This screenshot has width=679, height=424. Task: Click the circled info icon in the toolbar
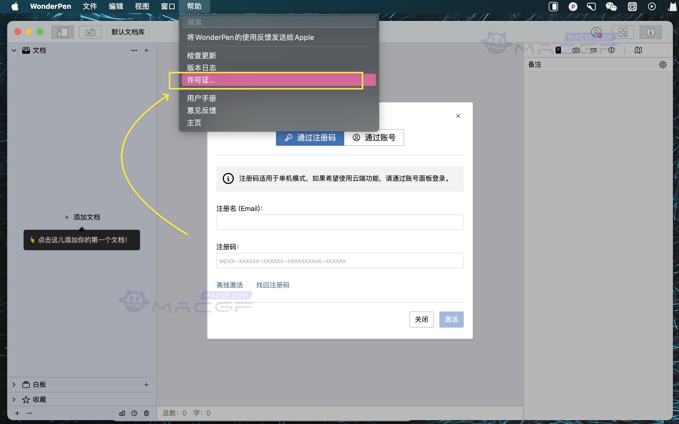tap(612, 50)
